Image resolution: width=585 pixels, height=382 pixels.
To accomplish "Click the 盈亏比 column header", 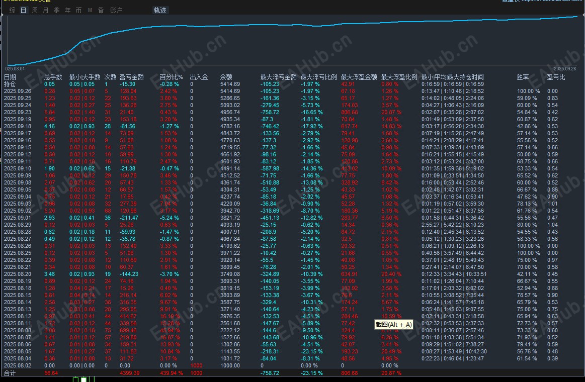I will [556, 77].
